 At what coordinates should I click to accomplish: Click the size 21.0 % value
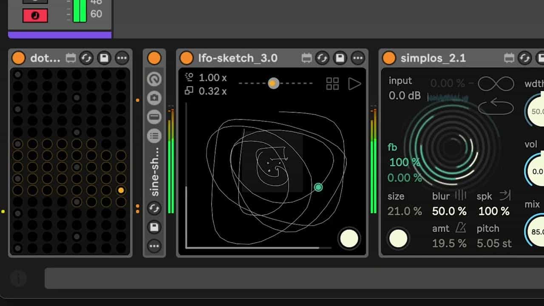pyautogui.click(x=405, y=211)
